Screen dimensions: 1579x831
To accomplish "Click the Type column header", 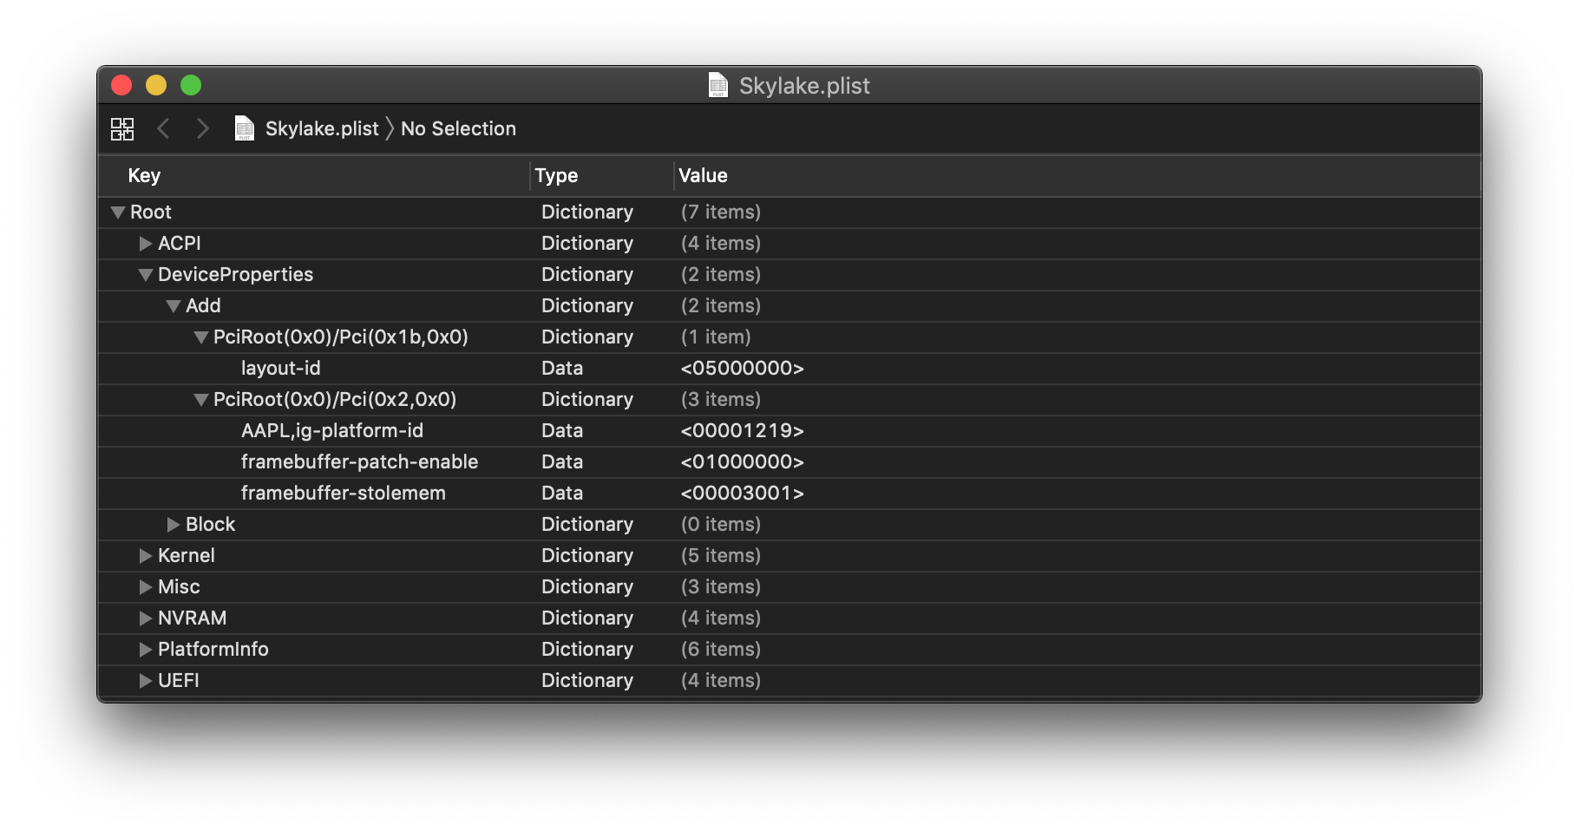I will coord(556,175).
